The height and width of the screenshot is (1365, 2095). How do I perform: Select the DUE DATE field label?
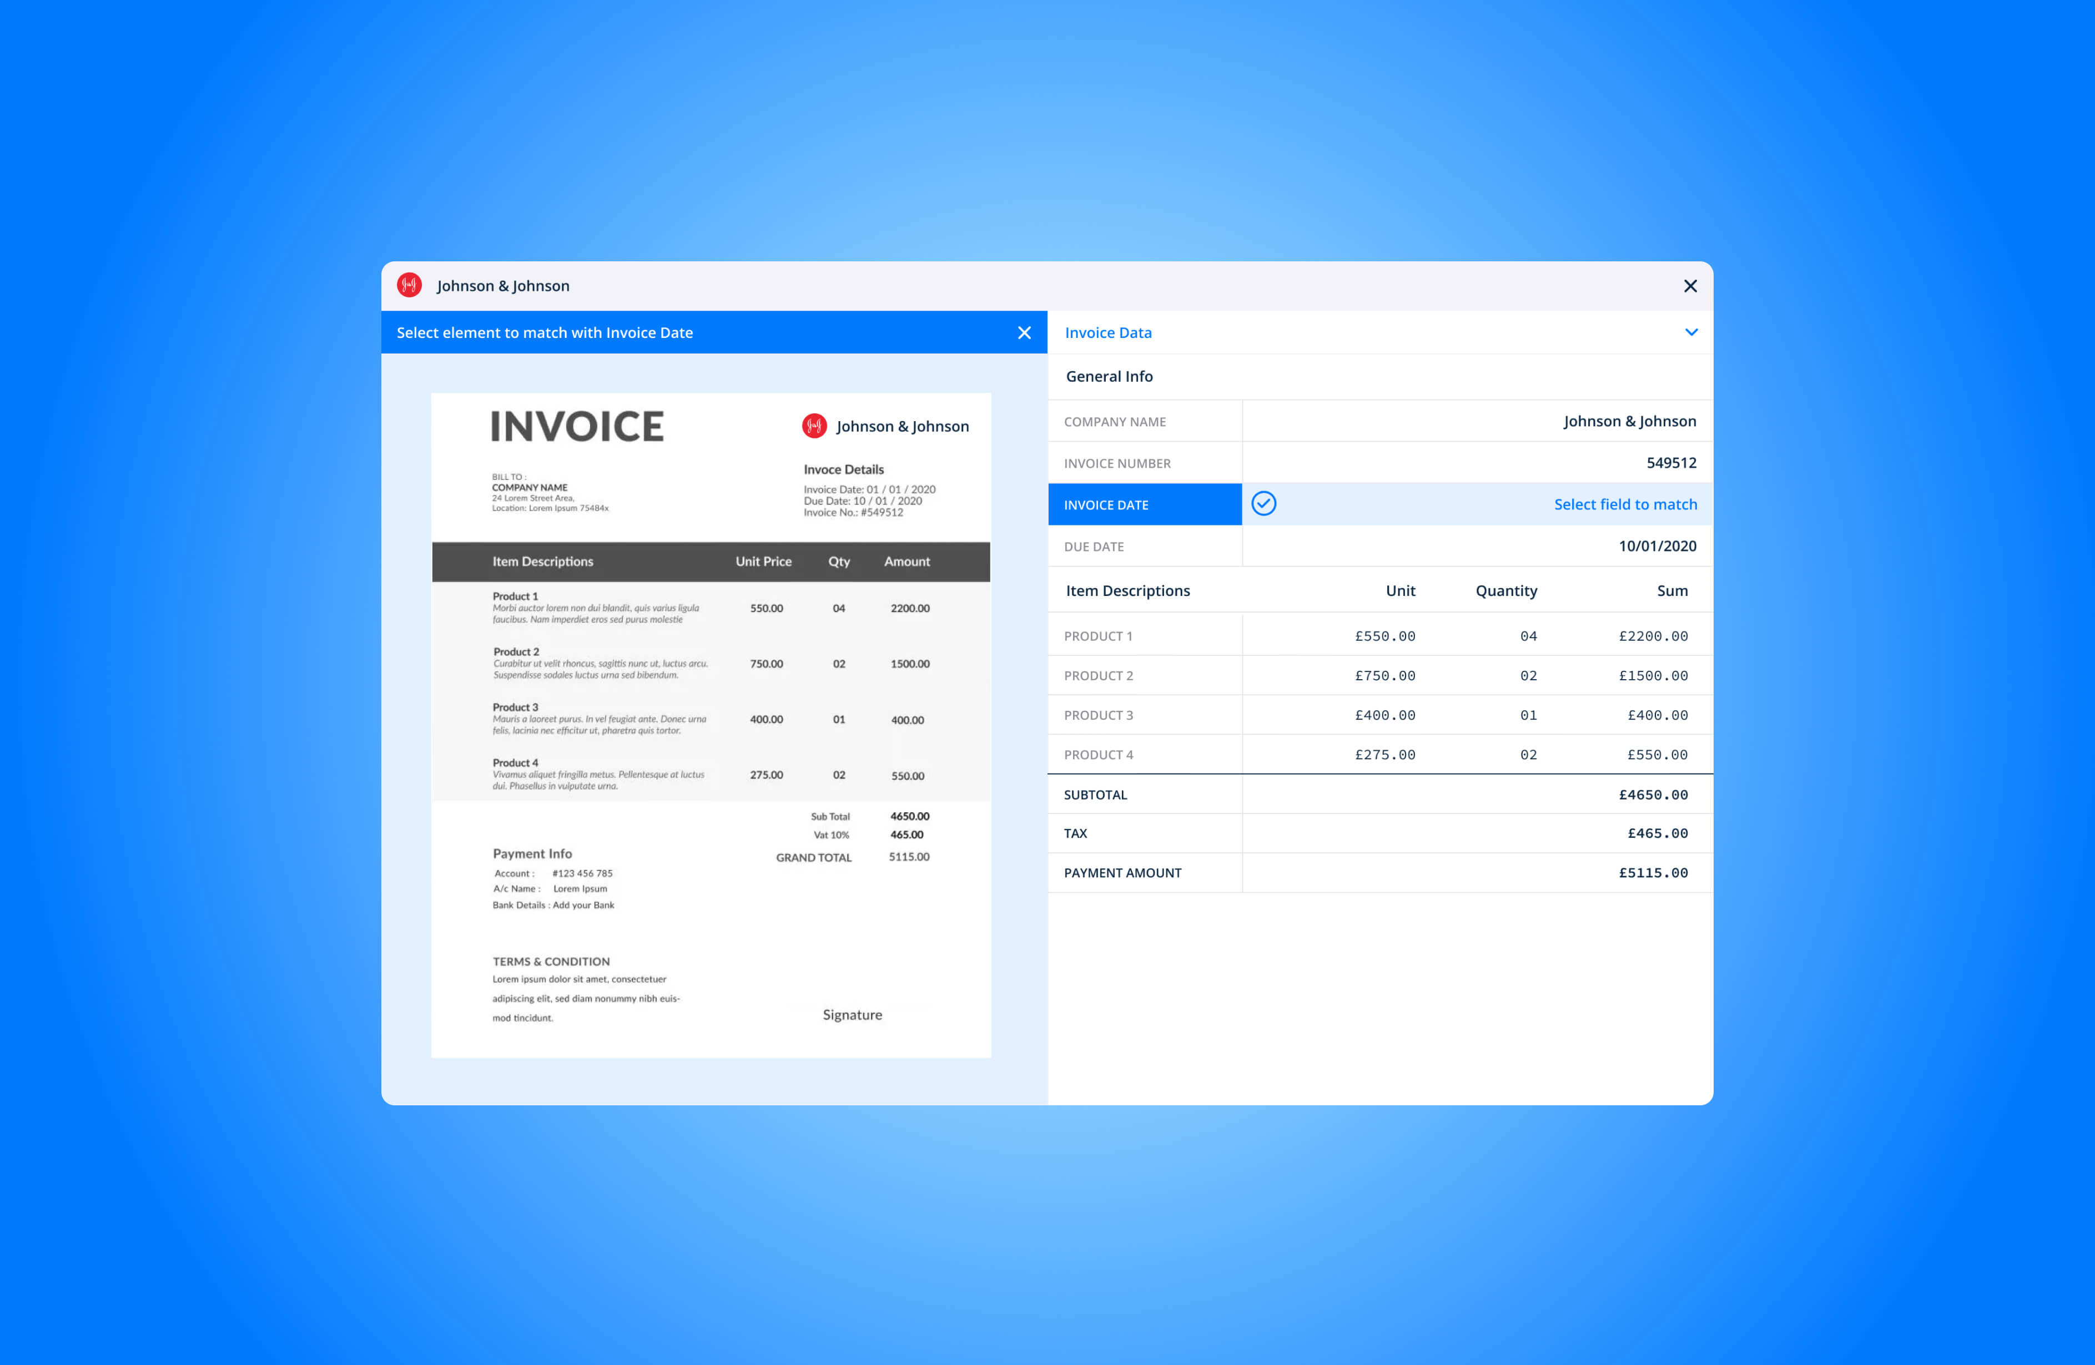(x=1093, y=547)
